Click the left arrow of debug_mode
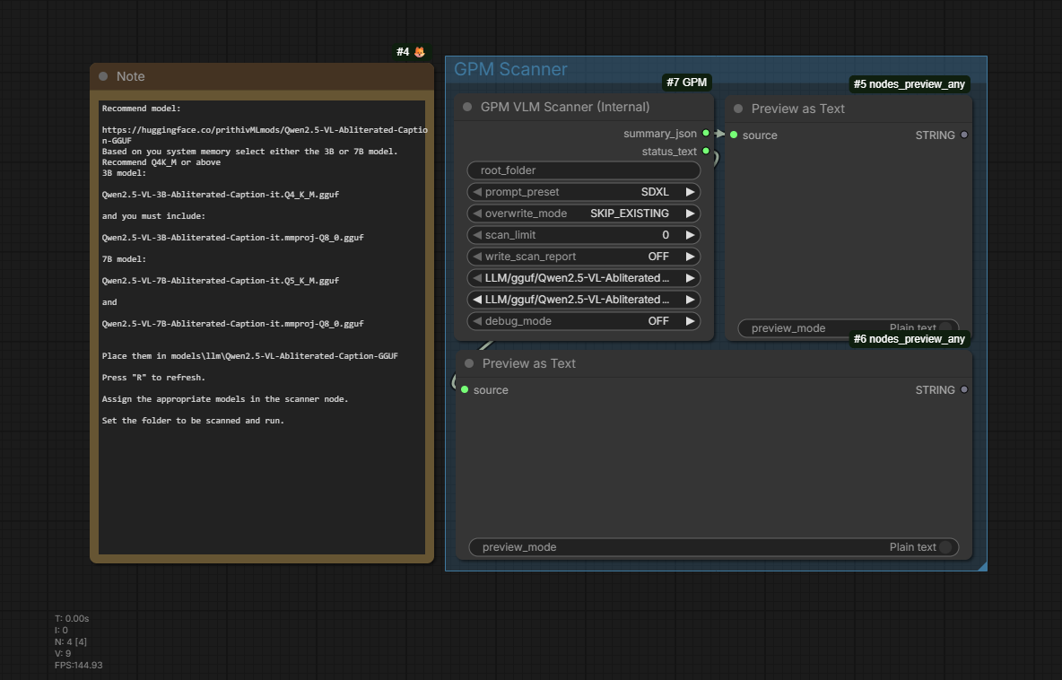The image size is (1062, 680). click(477, 321)
